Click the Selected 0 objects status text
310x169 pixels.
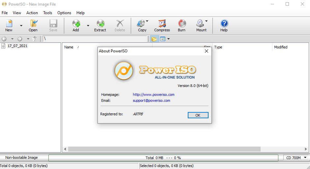(x=167, y=166)
